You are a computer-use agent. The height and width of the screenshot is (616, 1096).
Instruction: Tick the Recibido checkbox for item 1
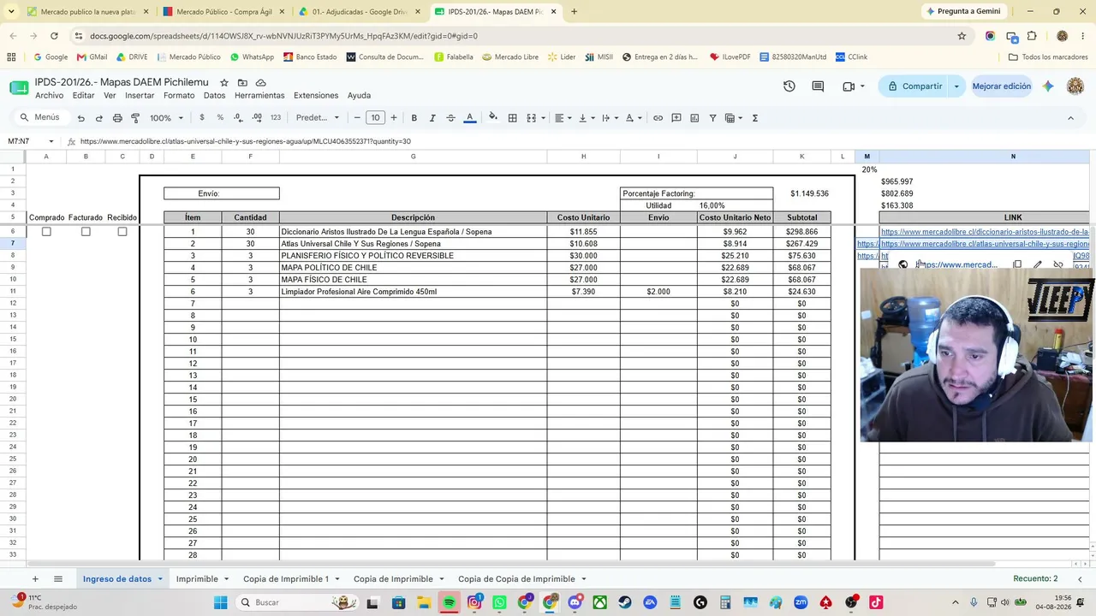(122, 232)
